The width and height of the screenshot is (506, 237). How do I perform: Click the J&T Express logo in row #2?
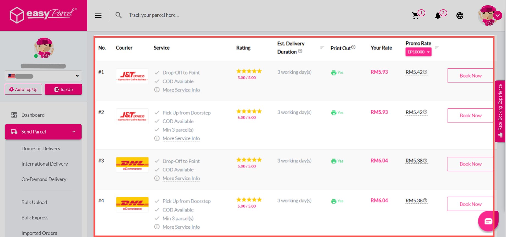coord(132,116)
